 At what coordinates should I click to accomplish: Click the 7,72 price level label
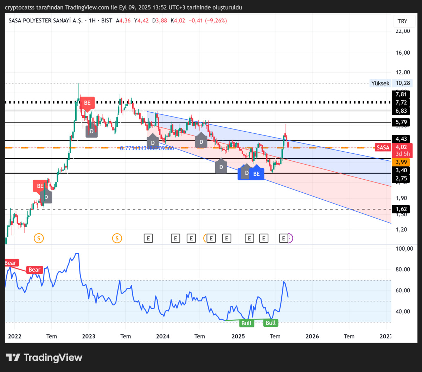point(401,102)
